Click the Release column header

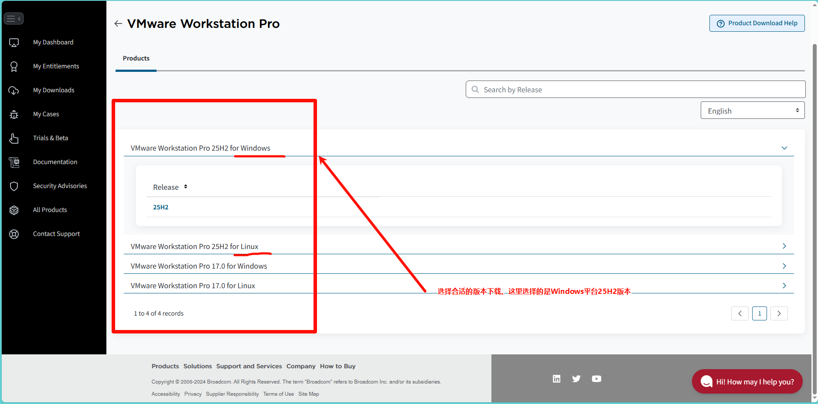pos(166,187)
